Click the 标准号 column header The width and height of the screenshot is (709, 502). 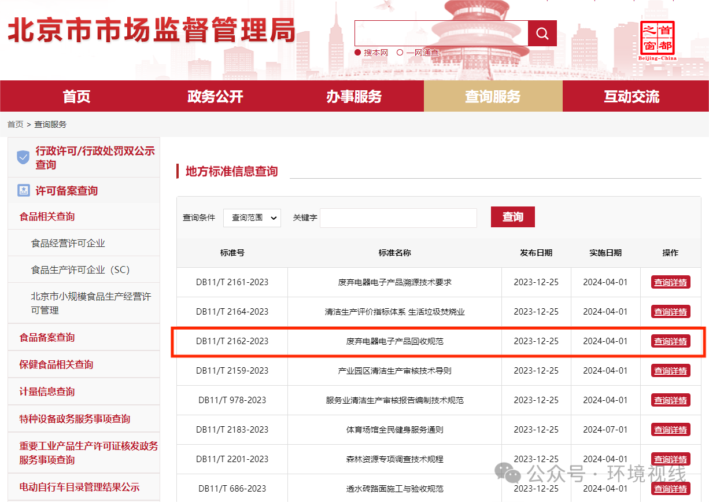[232, 253]
